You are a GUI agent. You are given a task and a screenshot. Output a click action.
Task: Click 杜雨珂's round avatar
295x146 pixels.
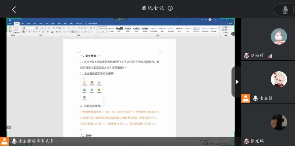point(279,36)
